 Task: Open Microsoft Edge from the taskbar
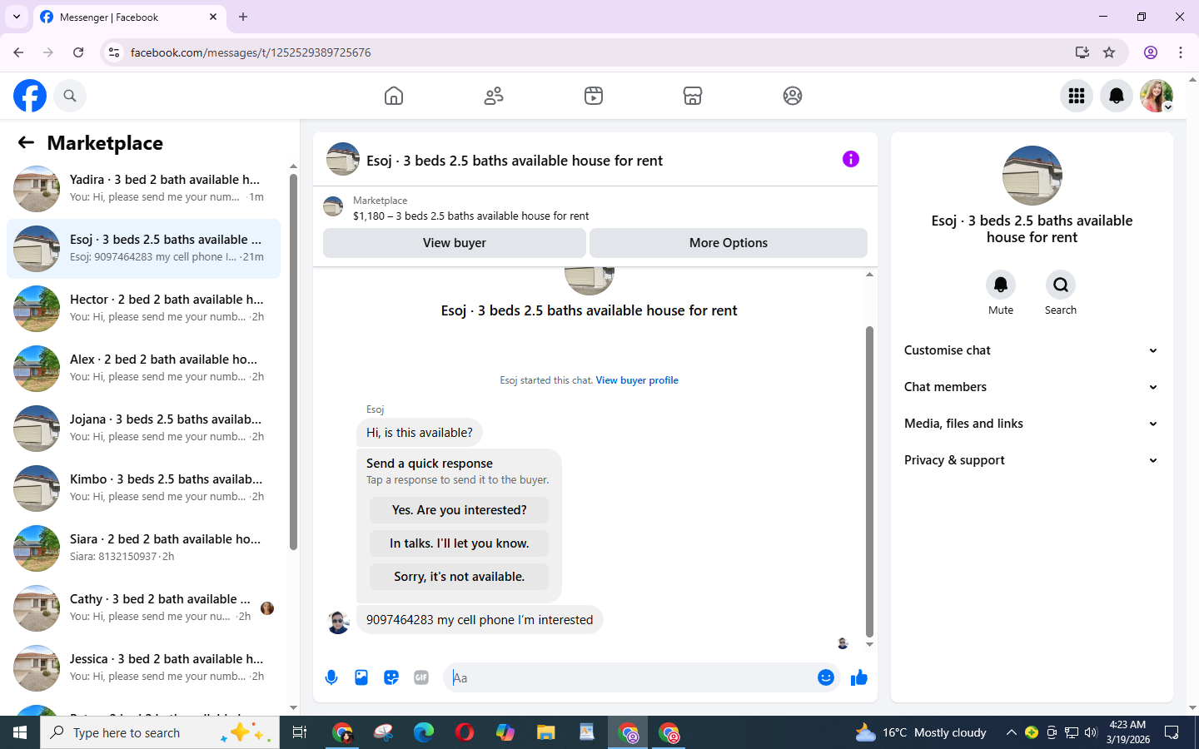pyautogui.click(x=424, y=732)
